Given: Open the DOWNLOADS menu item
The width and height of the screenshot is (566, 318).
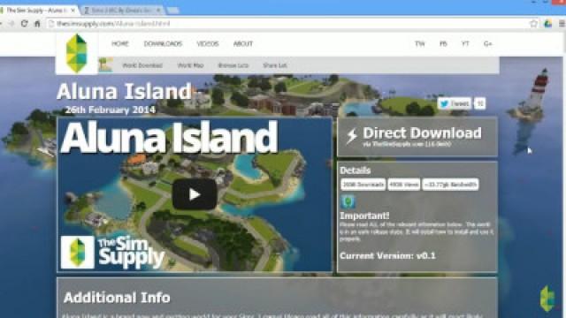Looking at the screenshot, I should point(163,43).
